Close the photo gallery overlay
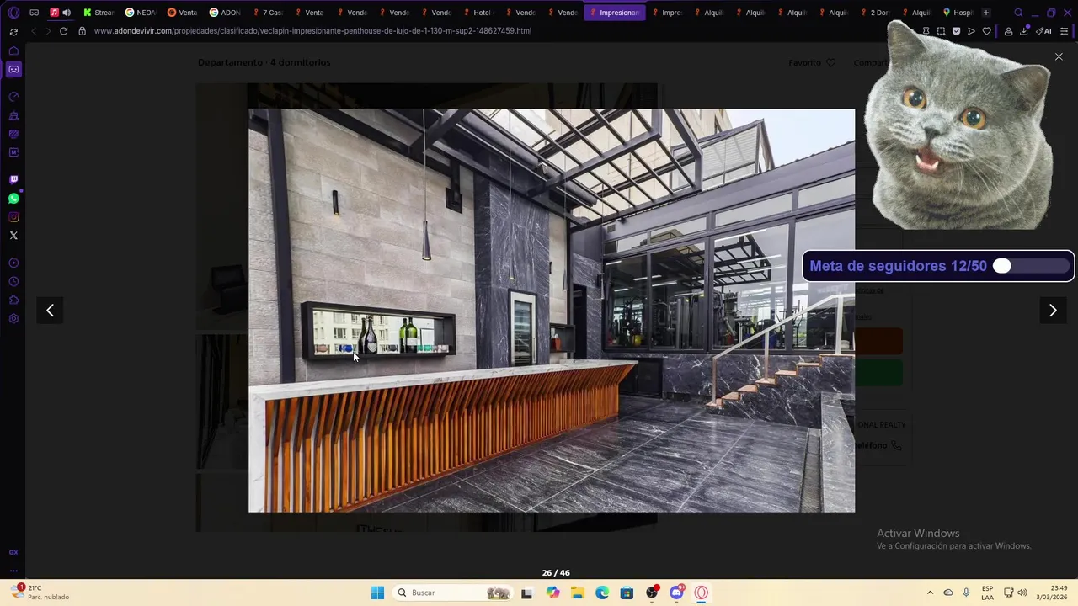 (x=1059, y=56)
